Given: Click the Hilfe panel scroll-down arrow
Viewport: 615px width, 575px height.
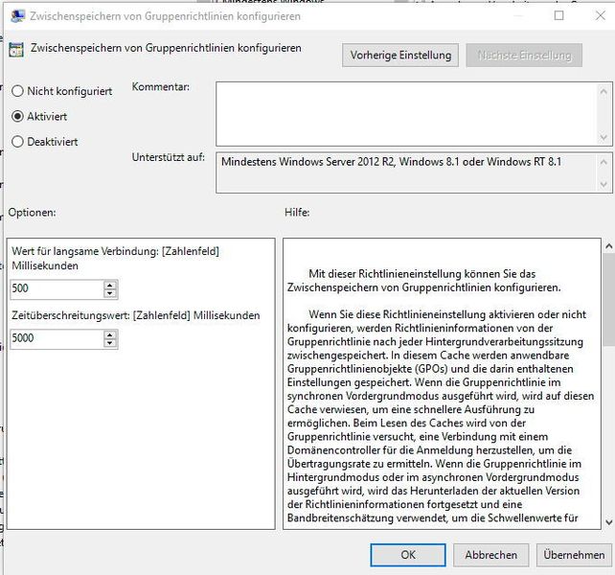Looking at the screenshot, I should [608, 522].
